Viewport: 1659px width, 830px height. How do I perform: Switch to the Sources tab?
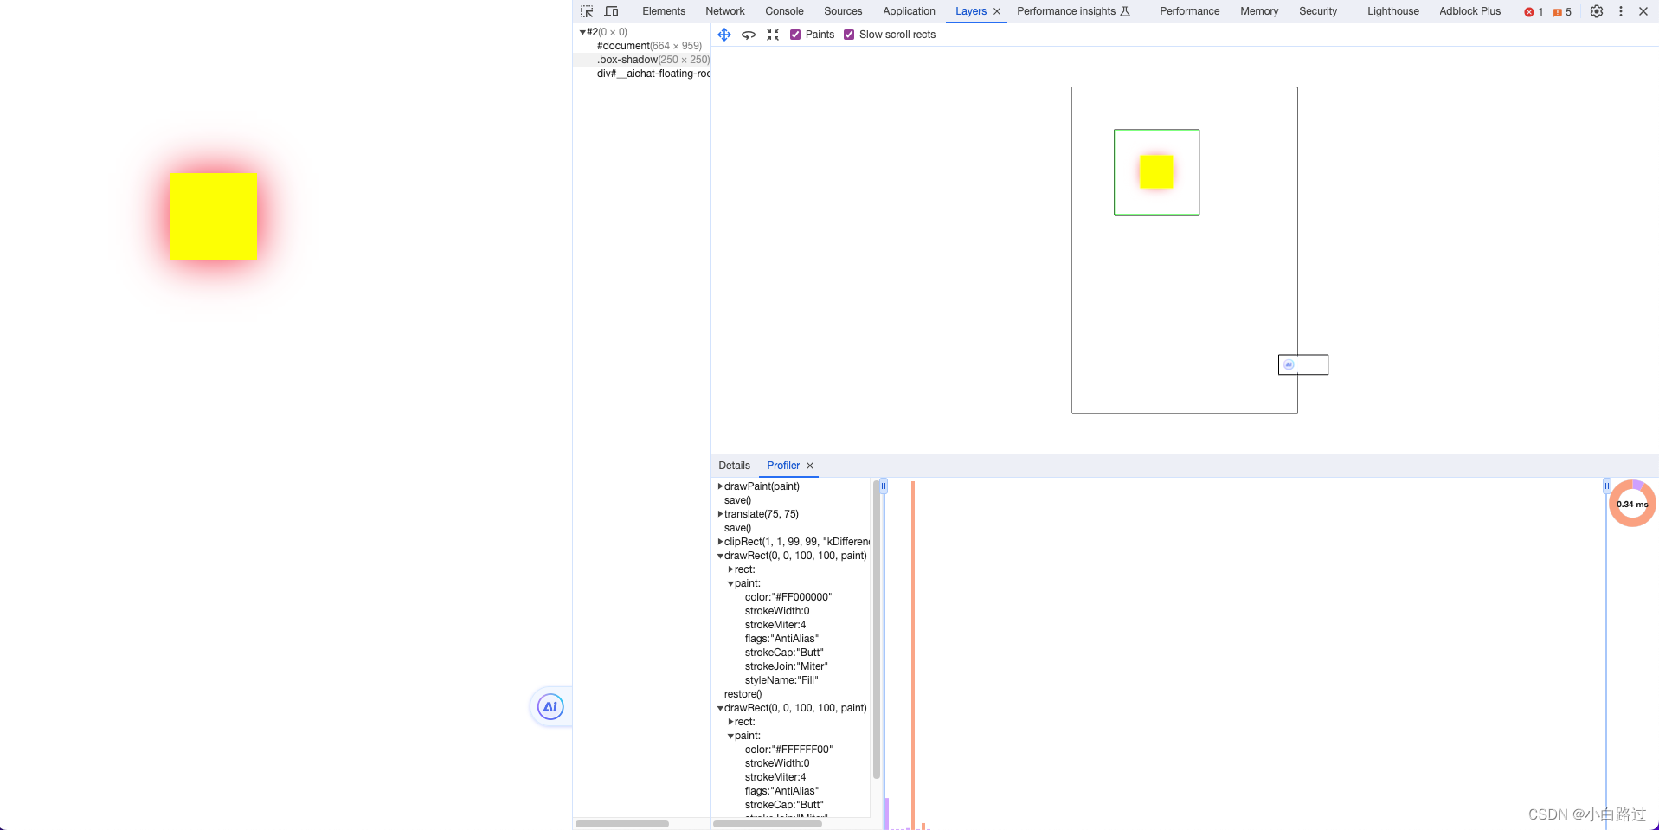(x=843, y=11)
